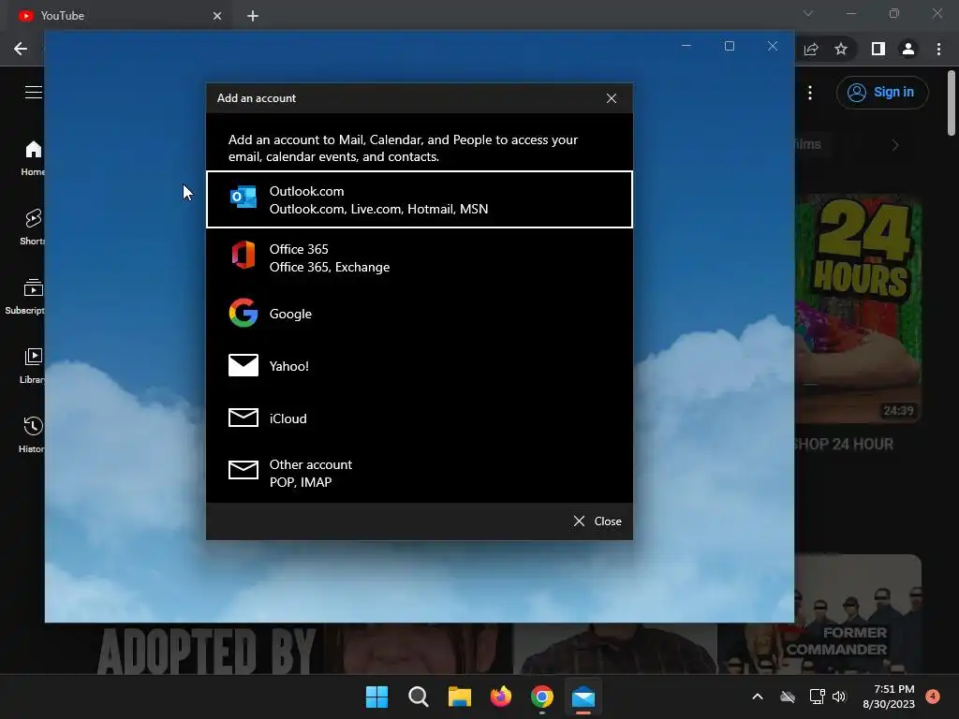Open Chrome profile avatar menu
This screenshot has width=959, height=719.
point(908,49)
